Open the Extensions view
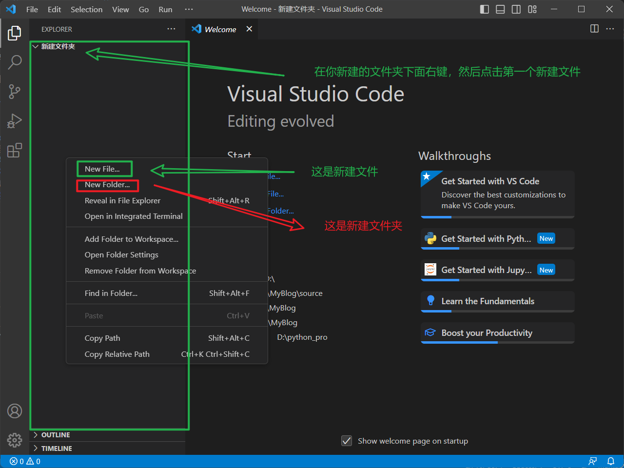Screen dimensions: 624x468 click(15, 150)
